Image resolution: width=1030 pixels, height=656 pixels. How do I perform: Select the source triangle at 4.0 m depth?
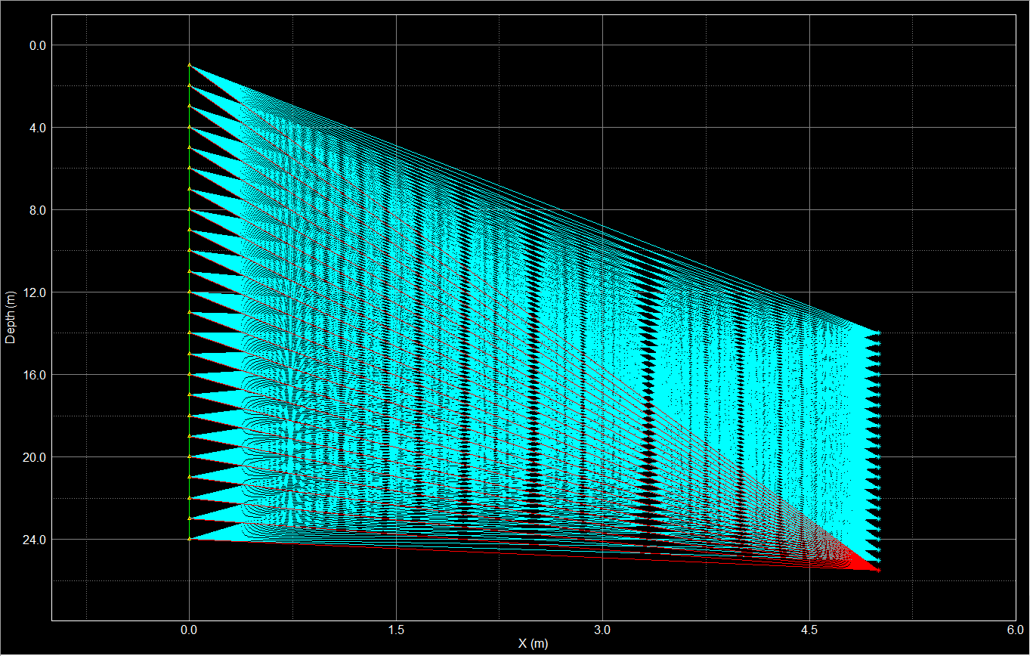coord(189,128)
